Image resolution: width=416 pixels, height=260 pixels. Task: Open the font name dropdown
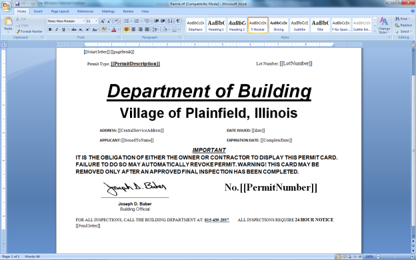point(84,21)
